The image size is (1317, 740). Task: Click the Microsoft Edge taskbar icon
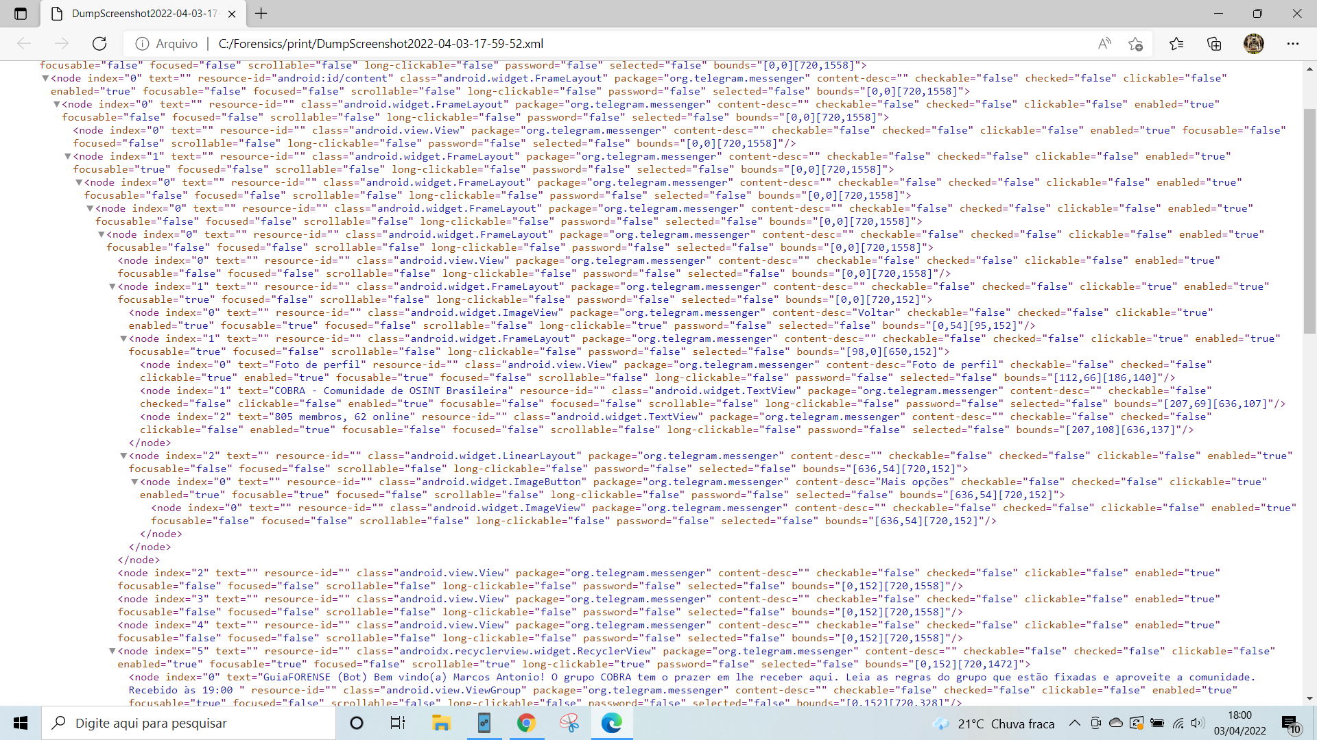(x=611, y=723)
